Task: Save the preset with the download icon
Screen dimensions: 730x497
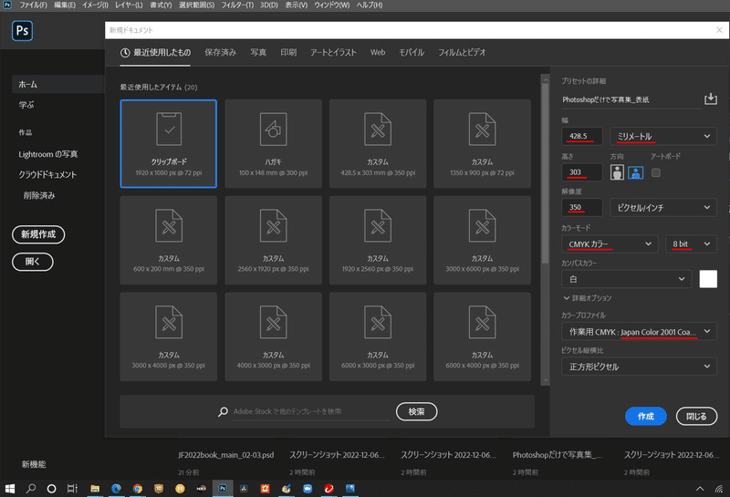Action: pyautogui.click(x=711, y=98)
